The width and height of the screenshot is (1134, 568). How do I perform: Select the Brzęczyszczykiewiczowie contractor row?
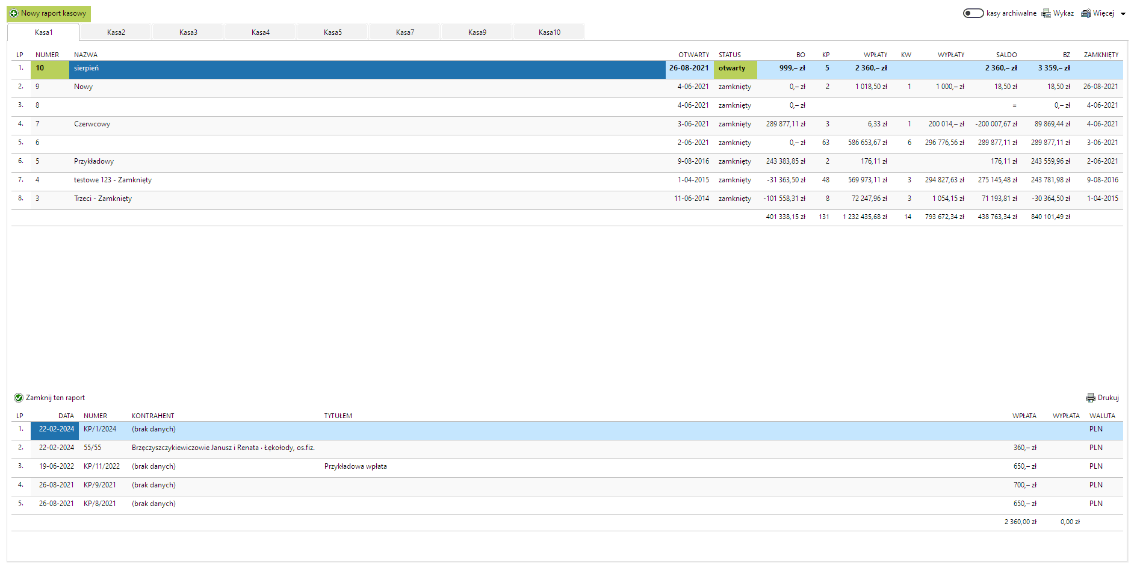tap(223, 448)
